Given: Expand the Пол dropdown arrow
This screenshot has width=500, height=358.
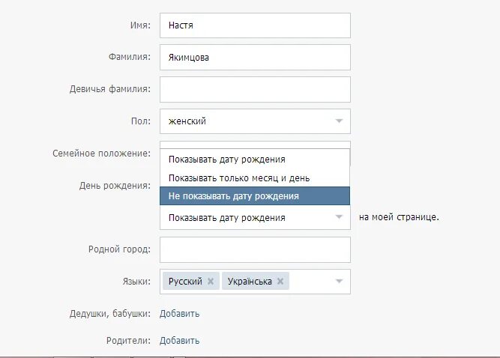Looking at the screenshot, I should pyautogui.click(x=339, y=121).
